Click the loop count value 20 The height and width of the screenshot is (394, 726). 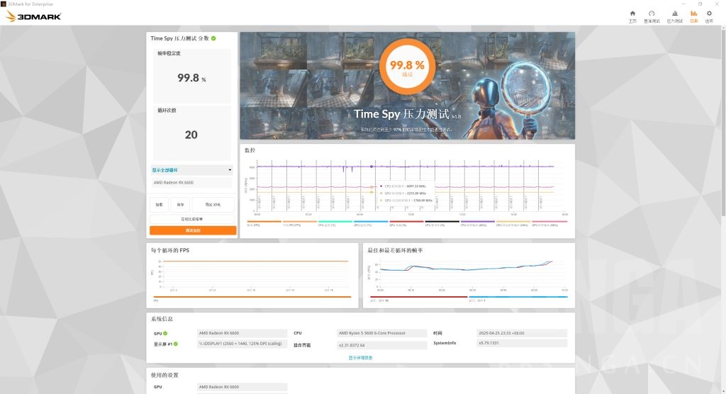pyautogui.click(x=191, y=135)
